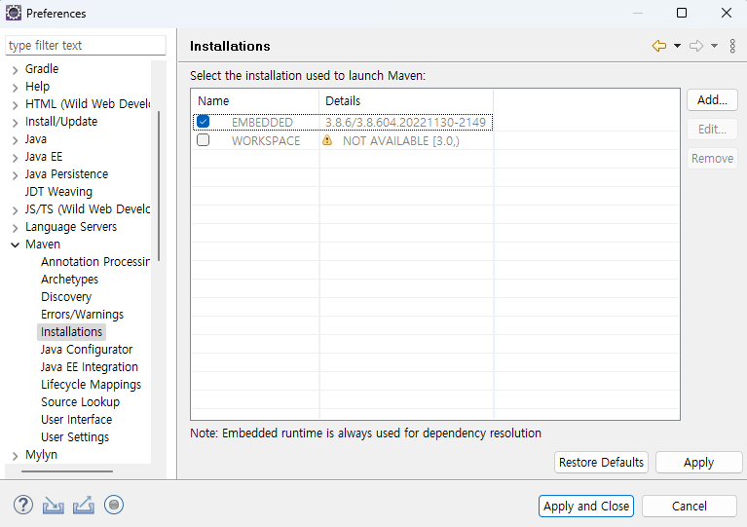The width and height of the screenshot is (747, 527).
Task: Expand the JS/TS (Wild Web Developer) node
Action: 15,210
